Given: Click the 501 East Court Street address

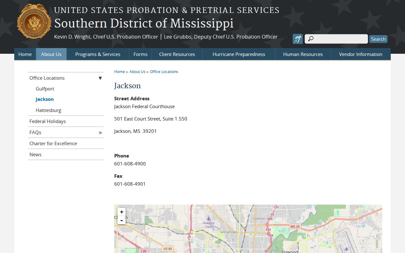Looking at the screenshot, I should pos(151,119).
